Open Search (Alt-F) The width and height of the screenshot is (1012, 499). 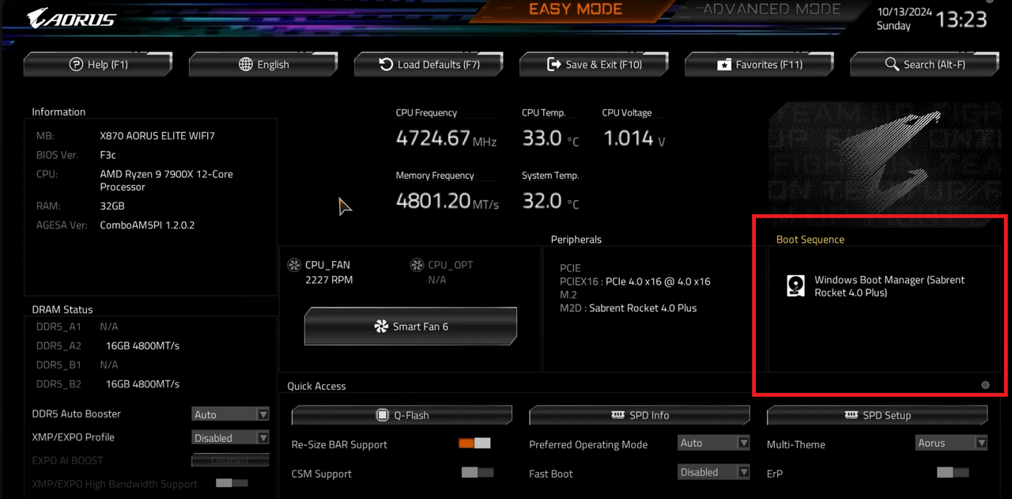coord(924,64)
